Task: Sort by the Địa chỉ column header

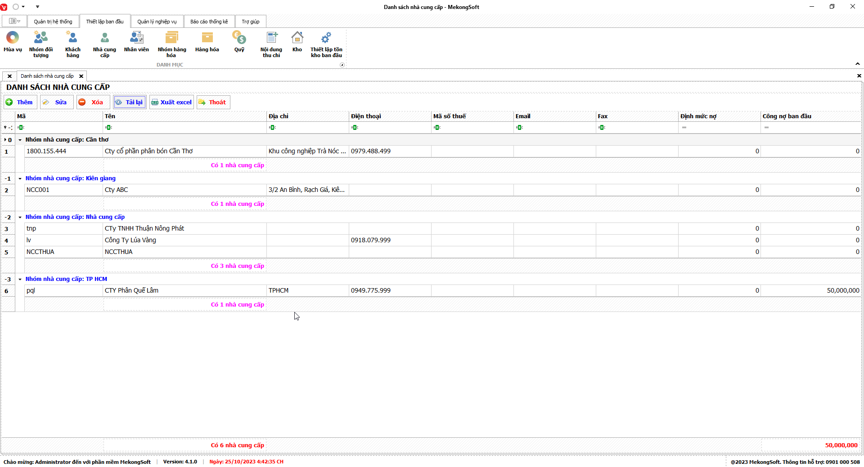Action: point(308,116)
